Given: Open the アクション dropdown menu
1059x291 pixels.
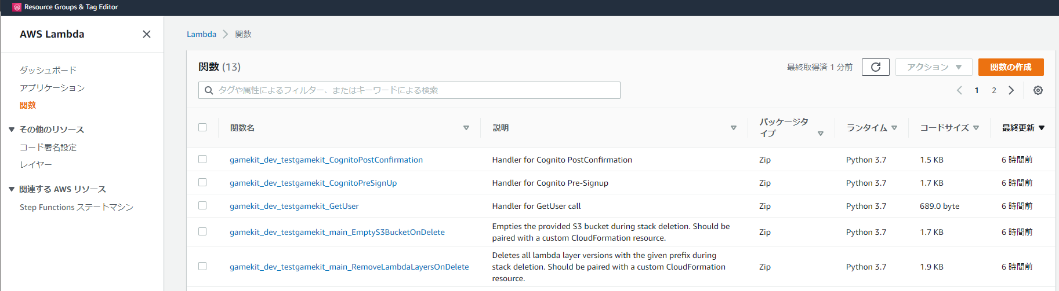Looking at the screenshot, I should point(934,67).
